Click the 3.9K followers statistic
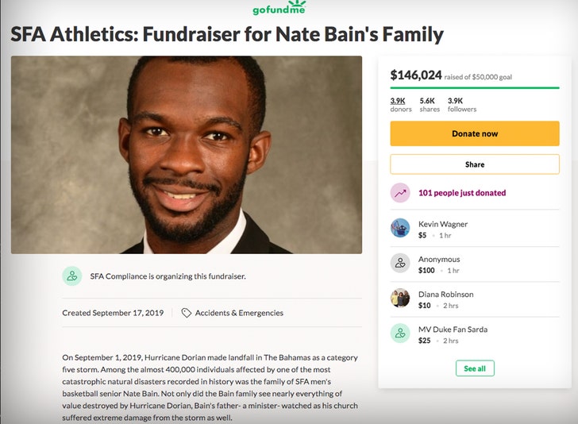 [460, 105]
